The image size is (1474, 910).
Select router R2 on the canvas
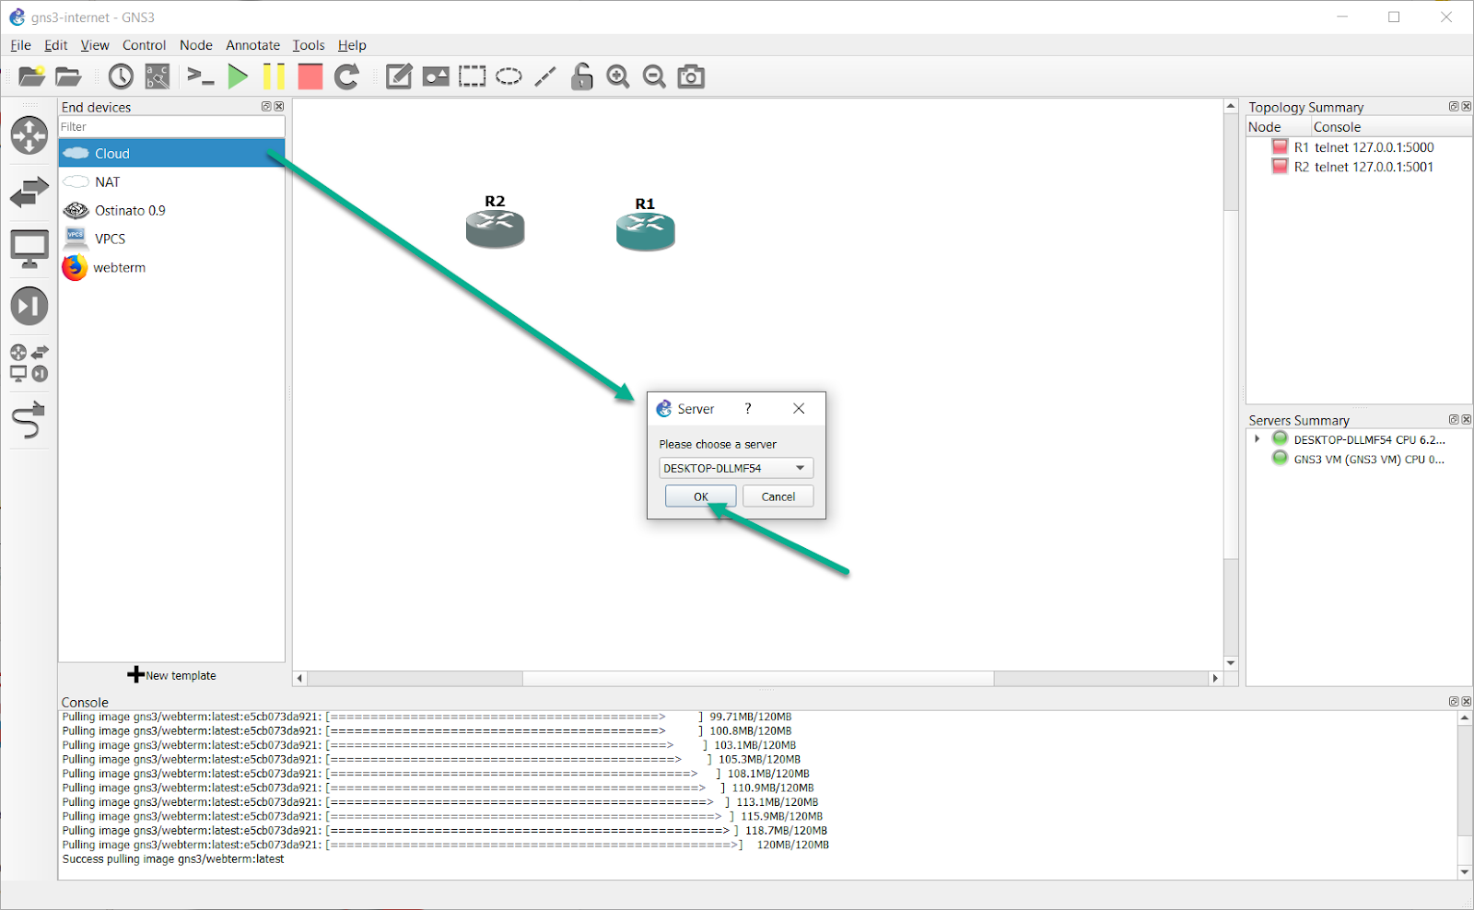(495, 228)
